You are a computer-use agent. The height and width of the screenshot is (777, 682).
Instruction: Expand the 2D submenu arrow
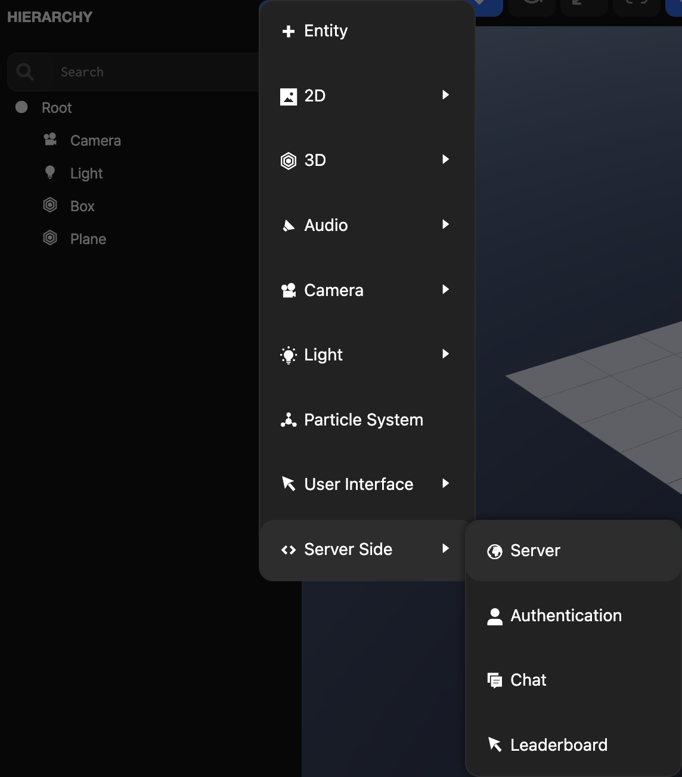[445, 95]
